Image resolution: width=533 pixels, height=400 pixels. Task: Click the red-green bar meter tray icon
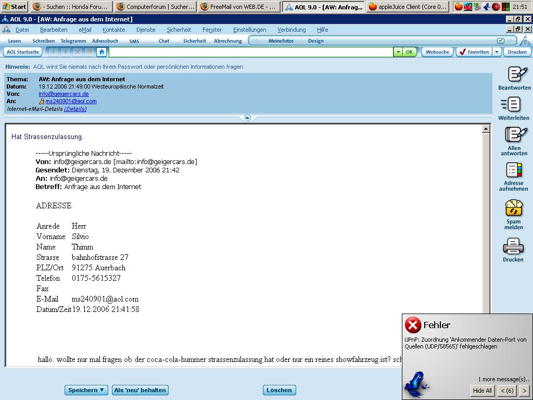click(505, 6)
